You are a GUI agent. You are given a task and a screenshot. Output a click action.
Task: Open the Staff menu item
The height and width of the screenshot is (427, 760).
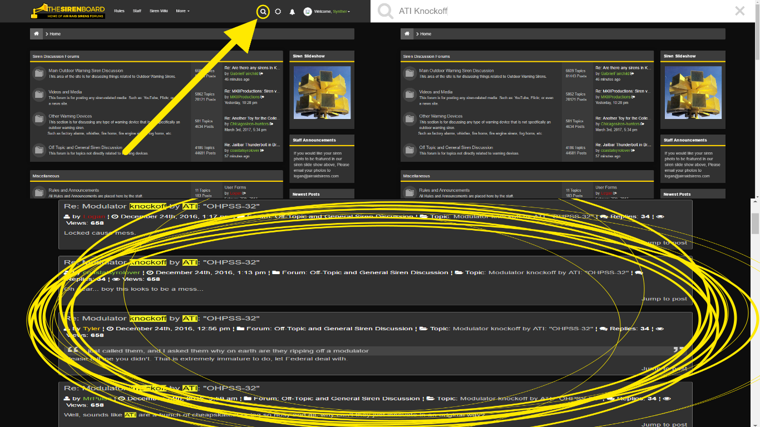click(137, 11)
